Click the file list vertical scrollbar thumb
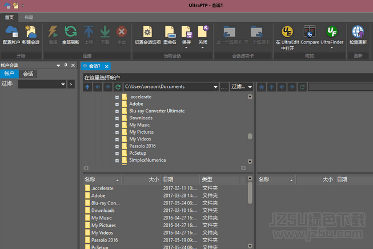The image size is (373, 249). click(250, 193)
